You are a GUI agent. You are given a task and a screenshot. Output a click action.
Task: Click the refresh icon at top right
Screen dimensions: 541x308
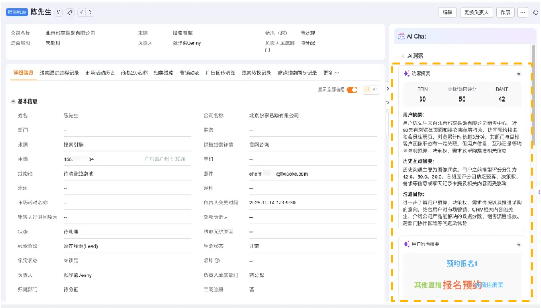535,12
